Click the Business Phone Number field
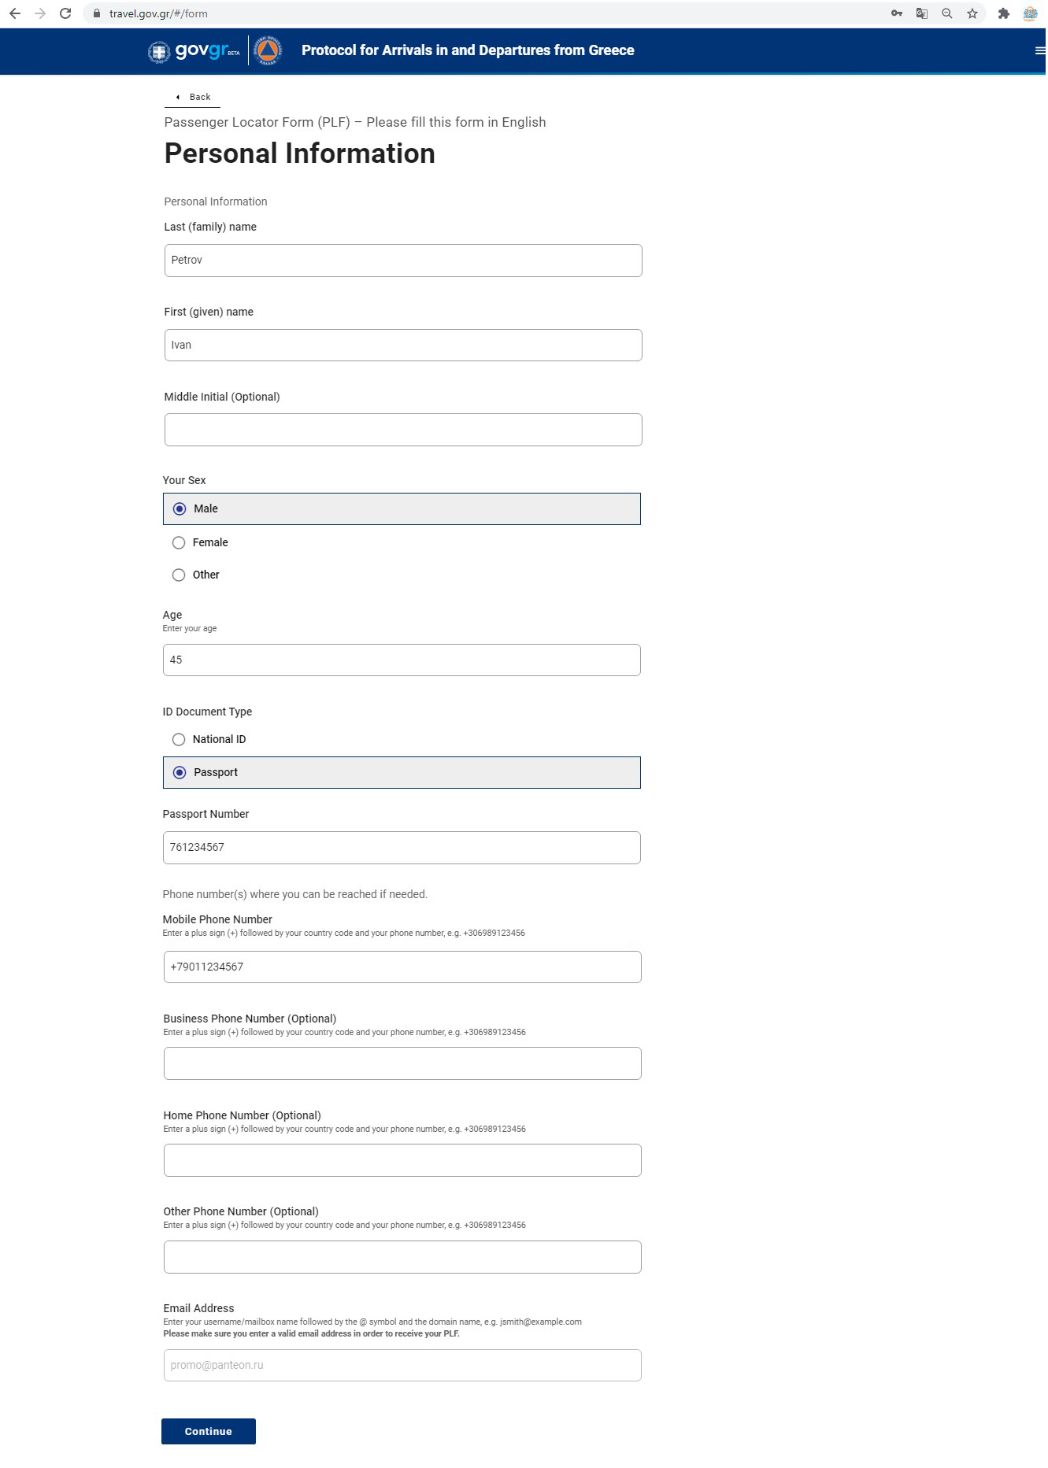The image size is (1048, 1468). tap(402, 1064)
